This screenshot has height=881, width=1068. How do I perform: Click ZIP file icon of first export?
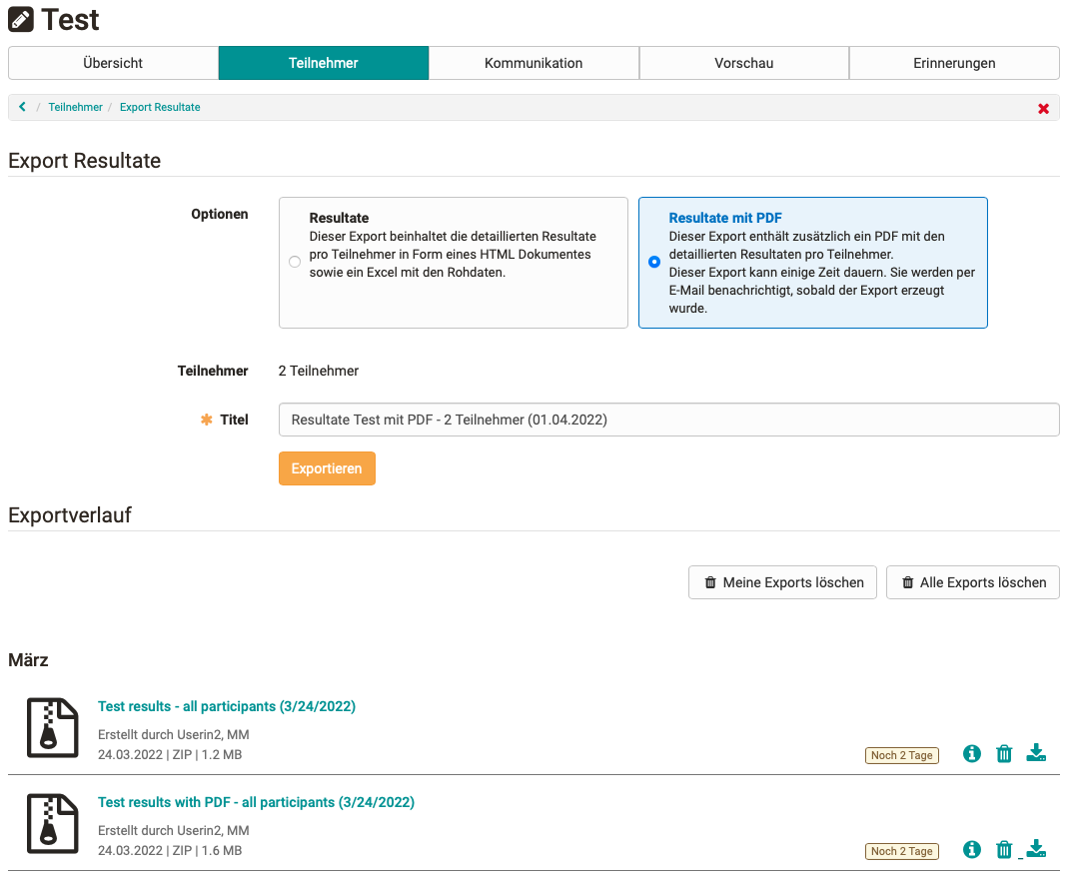(52, 728)
